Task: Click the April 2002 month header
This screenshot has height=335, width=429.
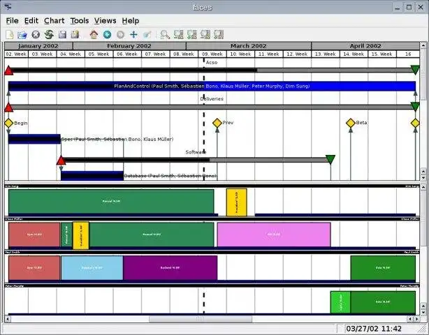Action: click(365, 46)
